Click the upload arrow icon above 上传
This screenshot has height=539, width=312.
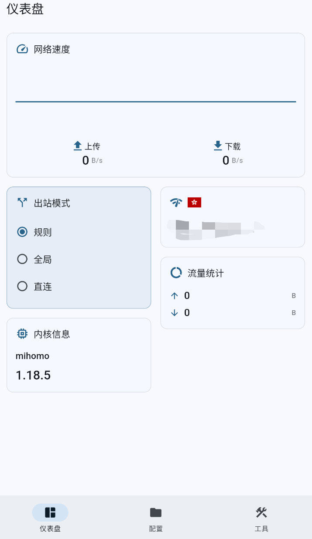[78, 146]
